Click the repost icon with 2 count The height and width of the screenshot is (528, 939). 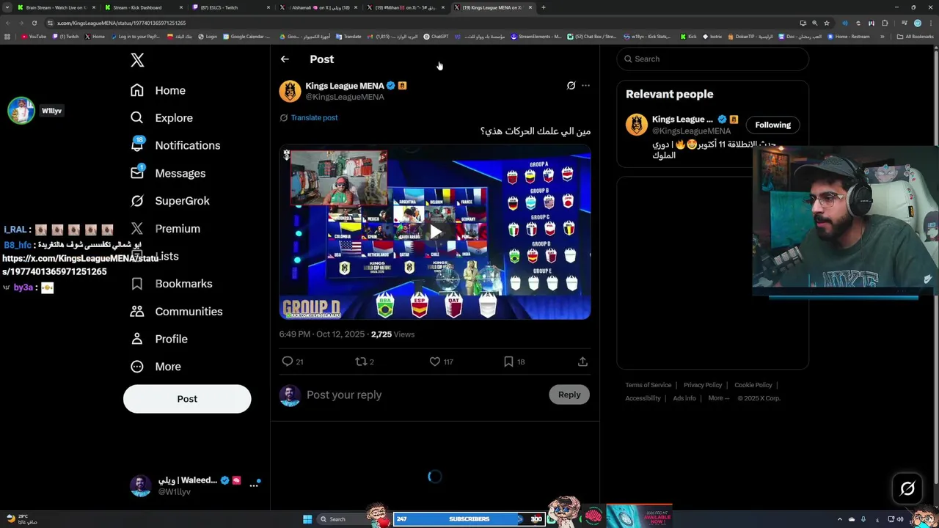pos(365,362)
